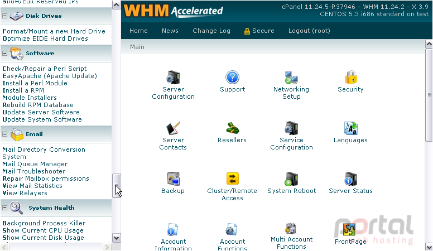Viewport: 433px width, 251px height.
Task: Open Mail Directory Conversion System link
Action: (44, 153)
